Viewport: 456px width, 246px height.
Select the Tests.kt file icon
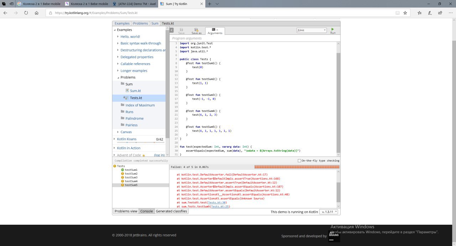pos(126,98)
